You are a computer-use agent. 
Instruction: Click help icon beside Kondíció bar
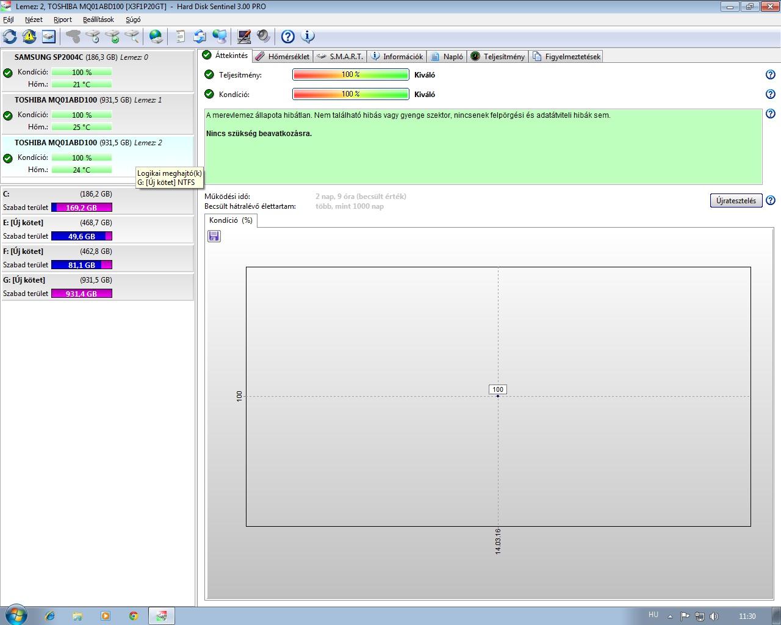[x=770, y=94]
